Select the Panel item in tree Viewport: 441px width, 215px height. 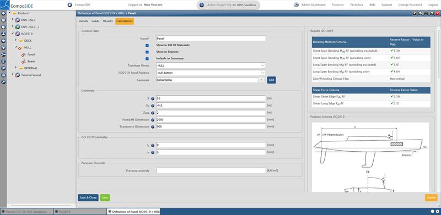(x=31, y=54)
